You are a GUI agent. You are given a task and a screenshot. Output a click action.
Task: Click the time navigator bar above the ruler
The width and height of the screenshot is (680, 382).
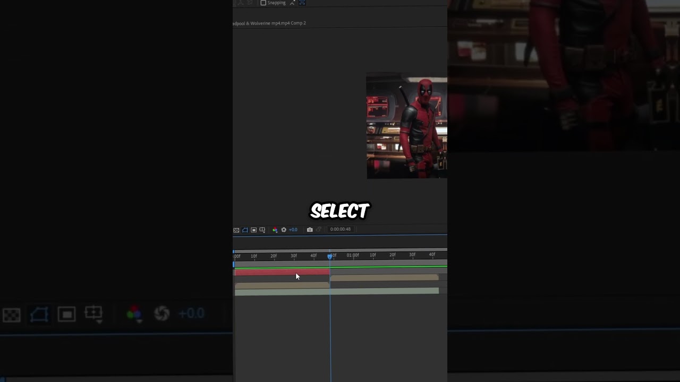[x=340, y=250]
